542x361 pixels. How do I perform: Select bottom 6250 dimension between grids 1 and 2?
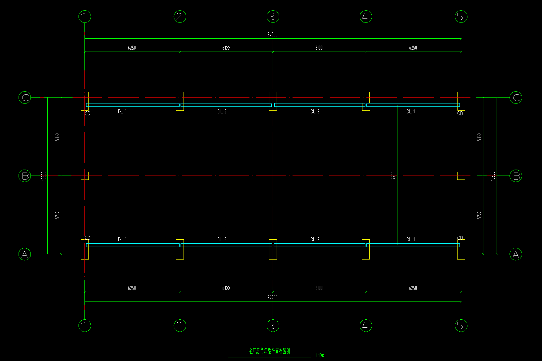pyautogui.click(x=132, y=288)
